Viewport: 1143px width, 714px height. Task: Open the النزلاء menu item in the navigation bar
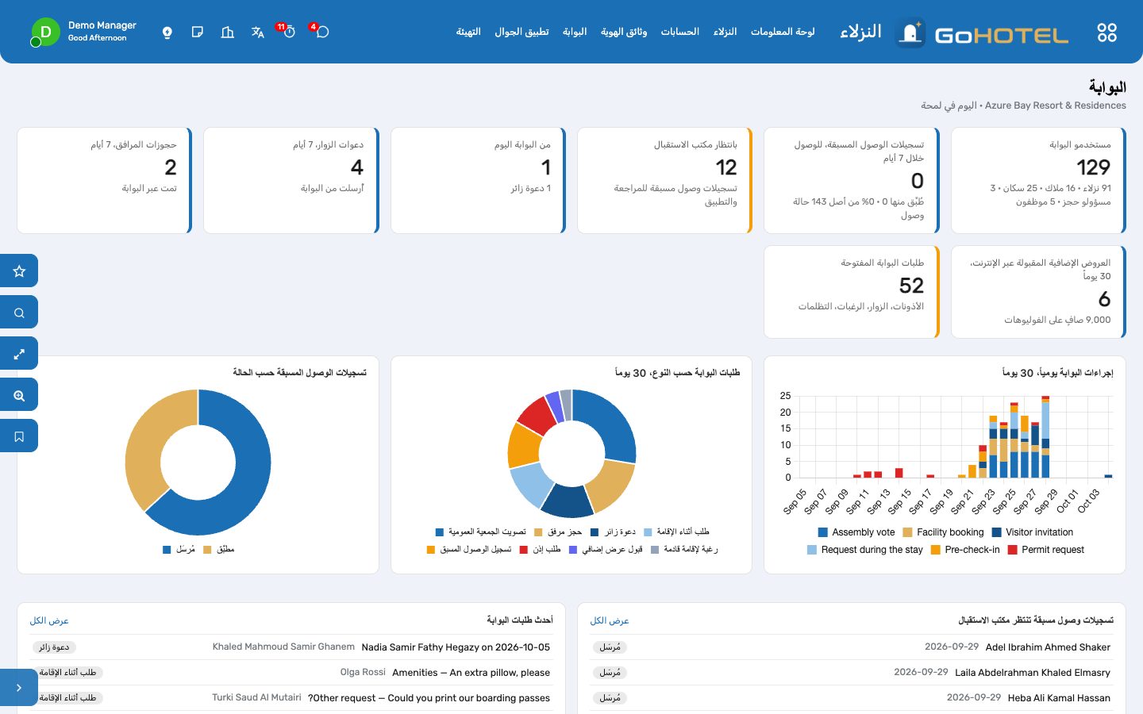pos(725,32)
